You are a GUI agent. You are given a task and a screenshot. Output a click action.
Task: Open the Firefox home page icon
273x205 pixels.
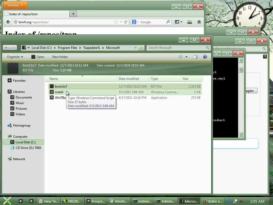[199, 22]
